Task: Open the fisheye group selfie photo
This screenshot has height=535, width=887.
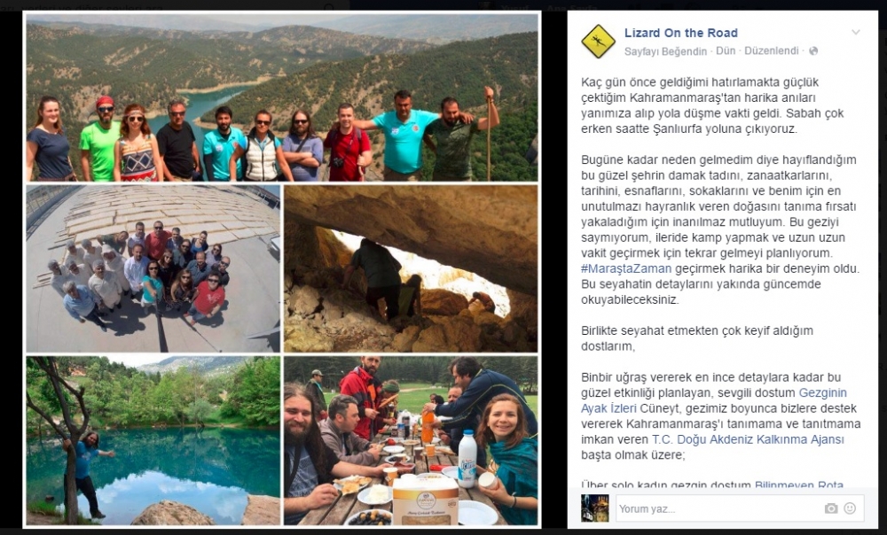Action: (x=153, y=269)
